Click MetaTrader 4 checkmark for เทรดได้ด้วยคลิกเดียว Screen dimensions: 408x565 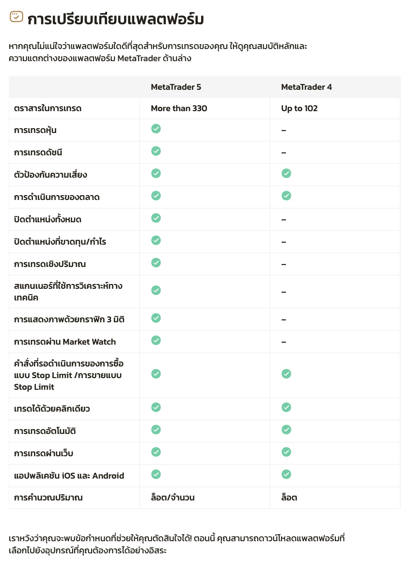286,407
